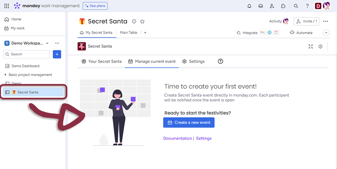This screenshot has height=169, width=337.
Task: Switch to the Main Table tab
Action: pyautogui.click(x=128, y=33)
